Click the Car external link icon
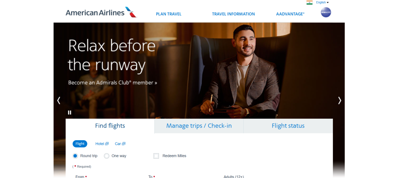 [x=123, y=143]
